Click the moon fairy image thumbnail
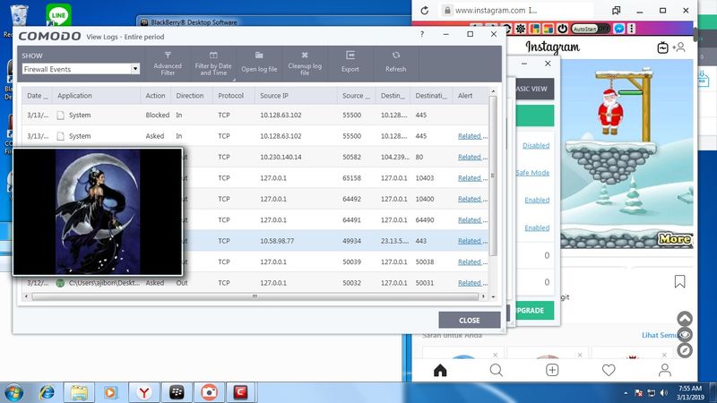The height and width of the screenshot is (403, 717). (x=98, y=212)
